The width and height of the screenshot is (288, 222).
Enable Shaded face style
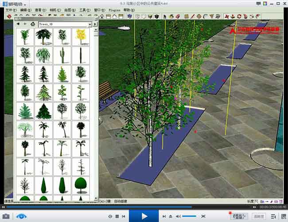pos(150,16)
